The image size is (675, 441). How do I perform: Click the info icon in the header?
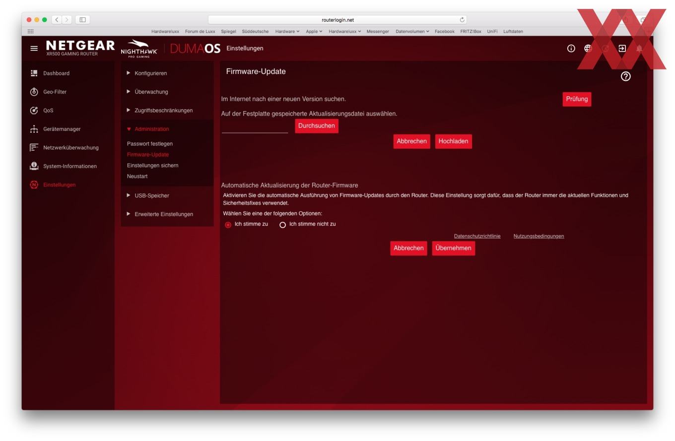point(571,48)
